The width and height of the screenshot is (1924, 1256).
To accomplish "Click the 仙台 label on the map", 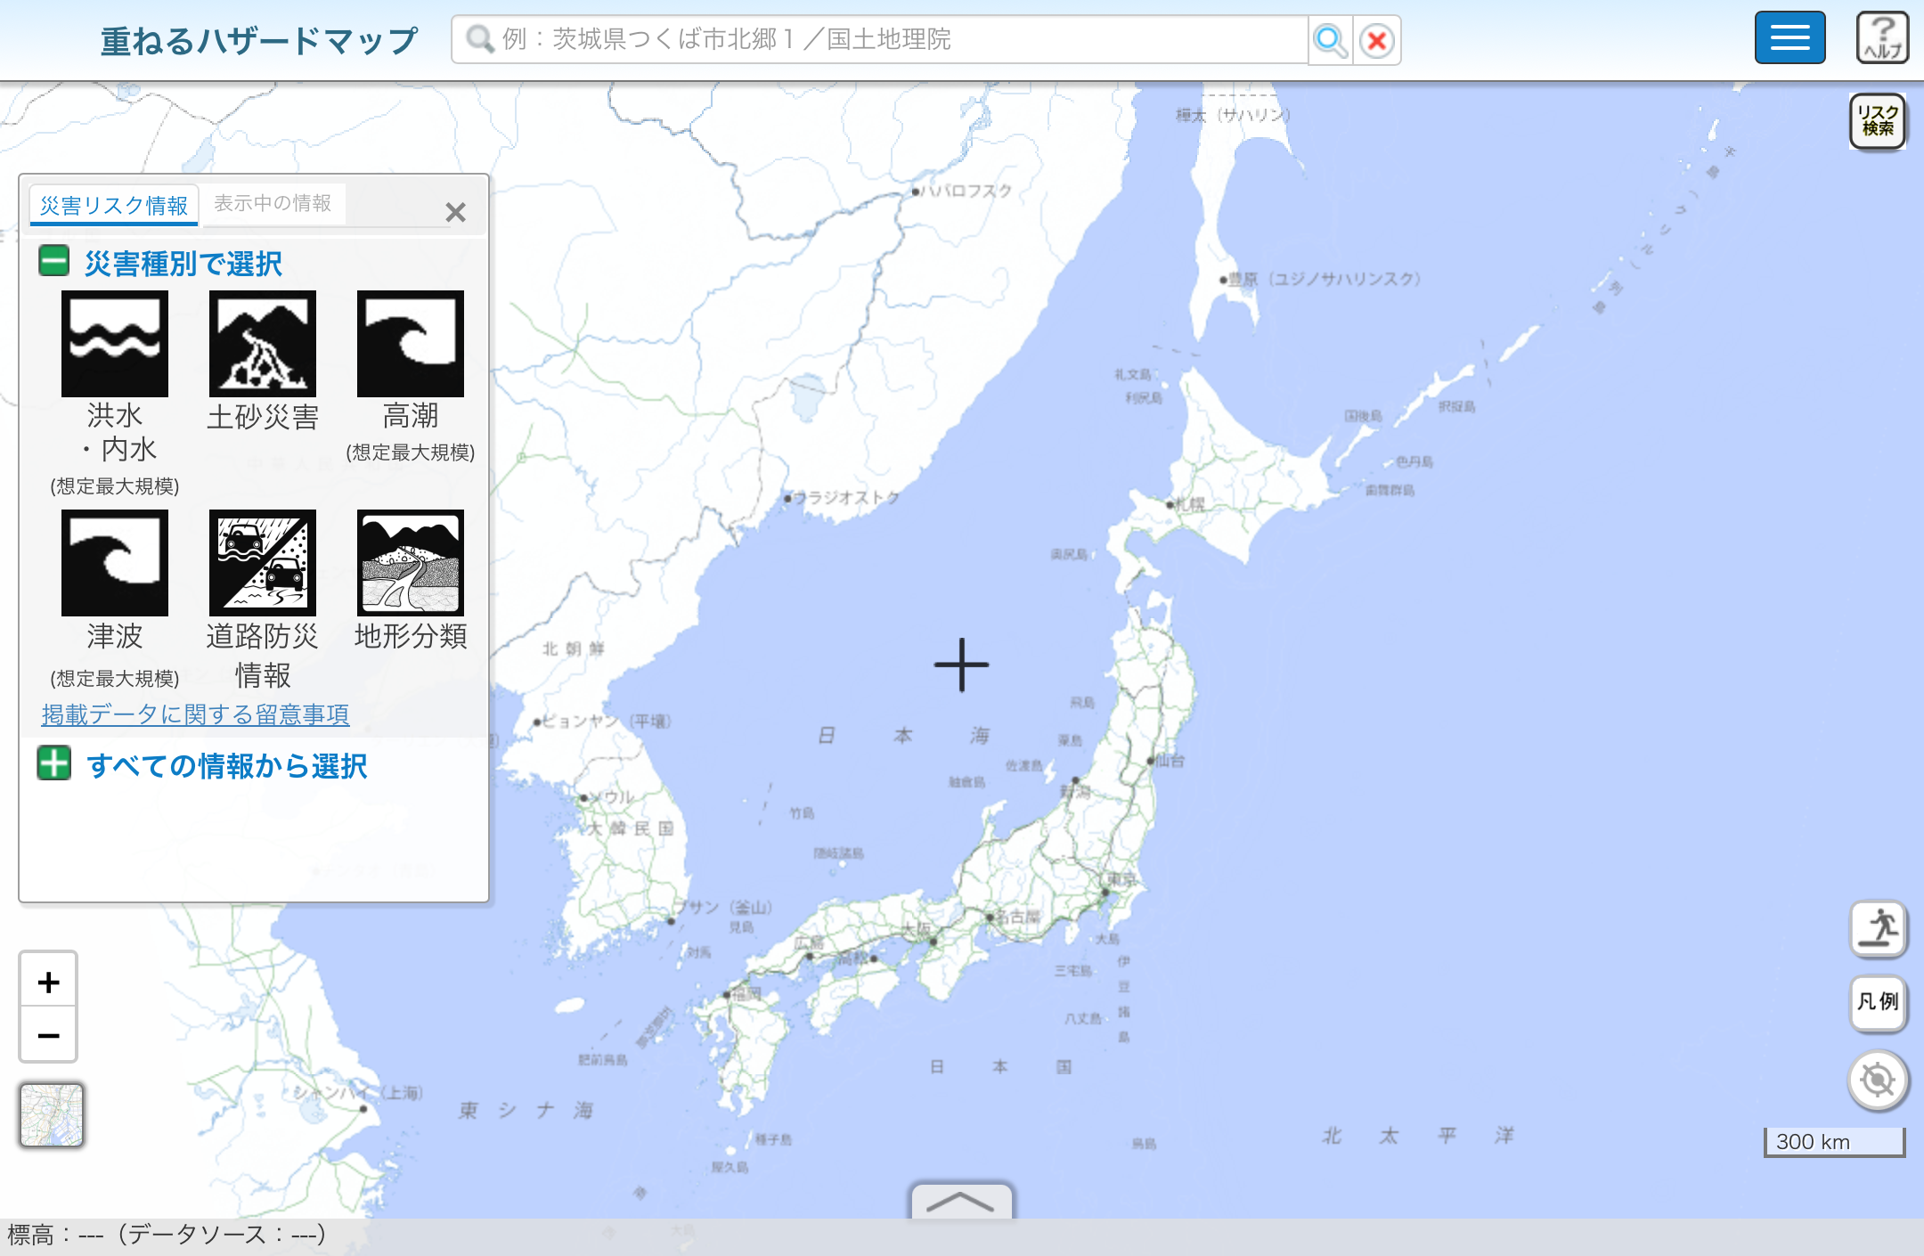I will coord(1170,761).
